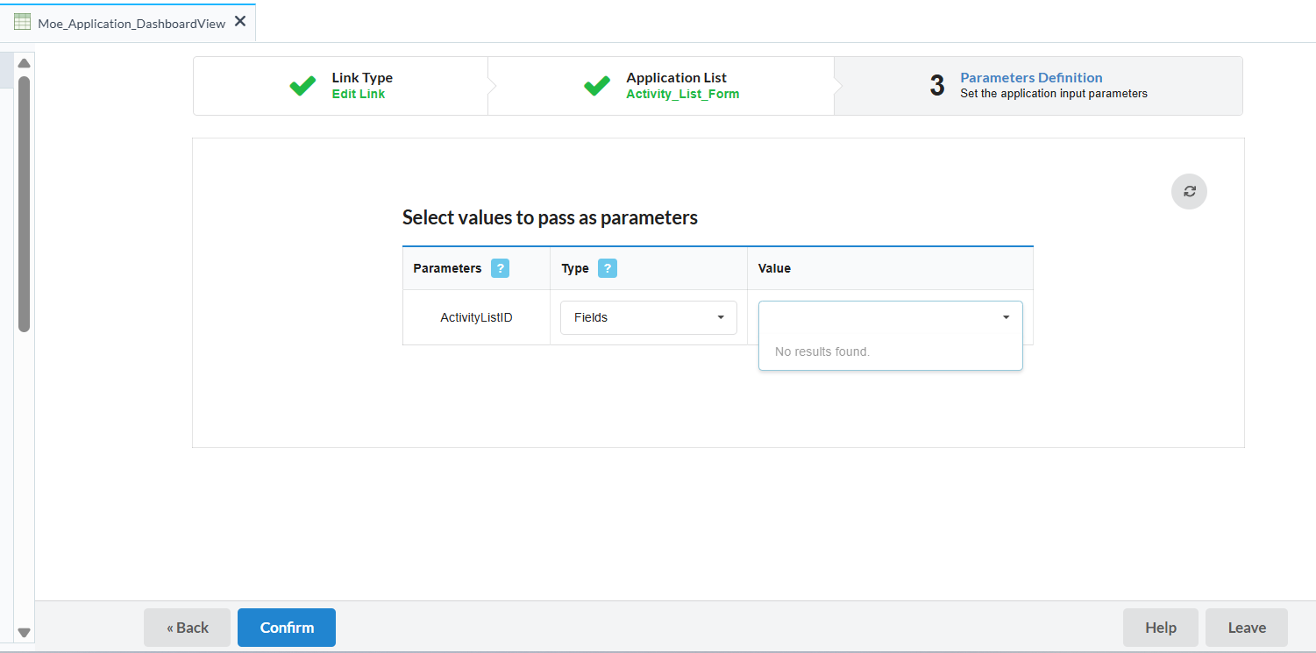Click the Parameters column help icon
The width and height of the screenshot is (1316, 653).
(500, 268)
